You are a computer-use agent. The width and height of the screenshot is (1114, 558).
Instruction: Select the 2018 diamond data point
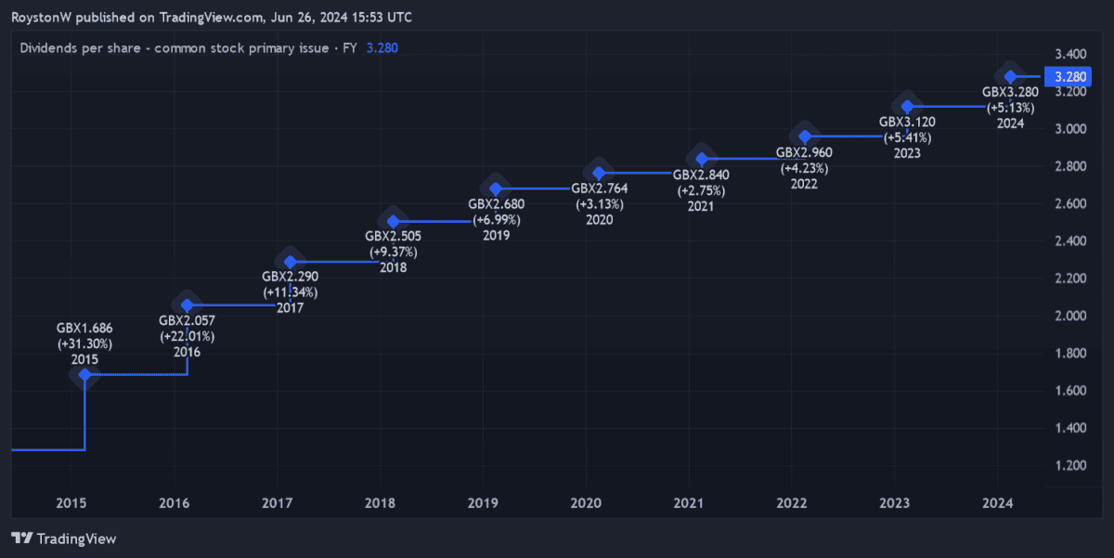(x=394, y=221)
